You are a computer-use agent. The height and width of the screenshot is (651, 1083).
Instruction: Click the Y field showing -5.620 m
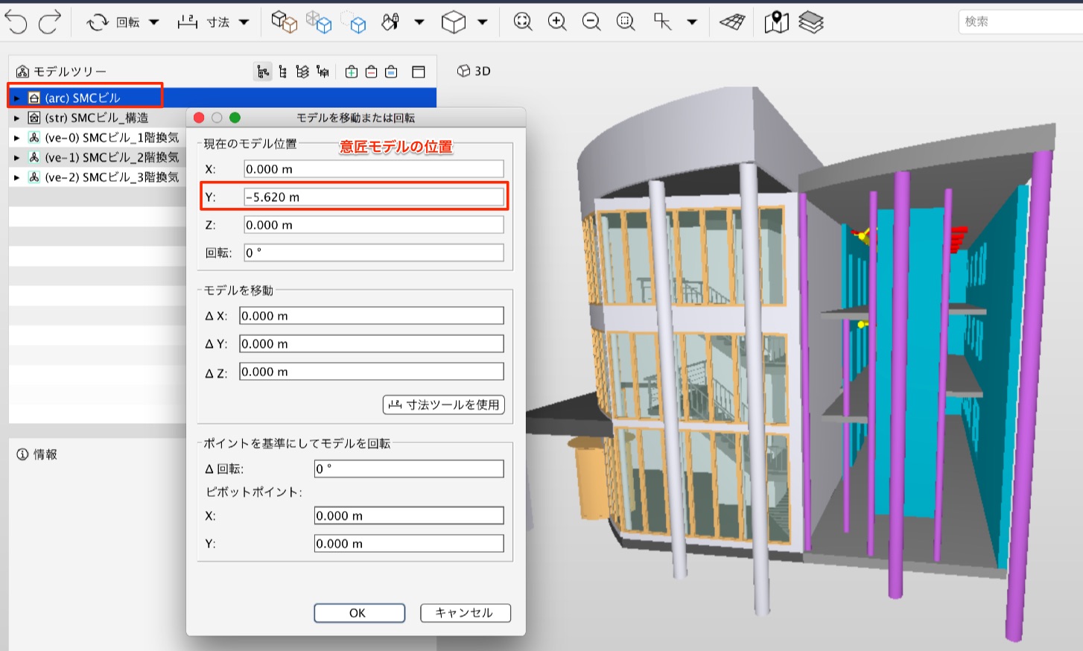[x=374, y=197]
